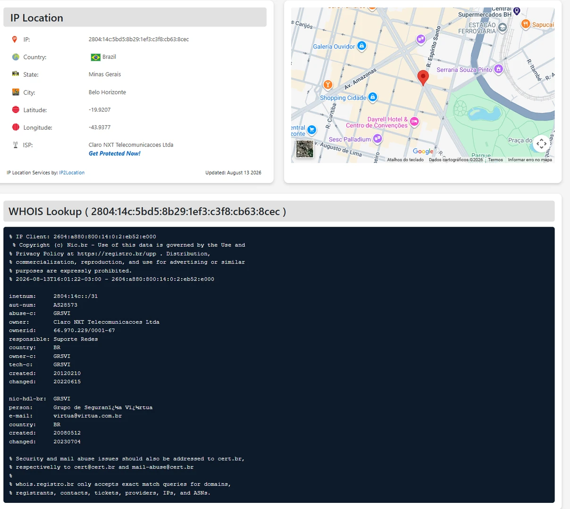This screenshot has height=509, width=570.
Task: Click the IP address value in IP Location
Action: [x=139, y=40]
